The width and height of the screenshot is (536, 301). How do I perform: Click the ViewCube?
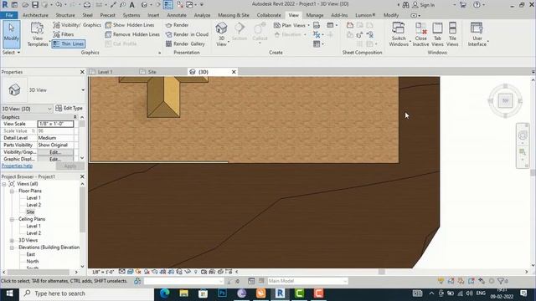(505, 100)
